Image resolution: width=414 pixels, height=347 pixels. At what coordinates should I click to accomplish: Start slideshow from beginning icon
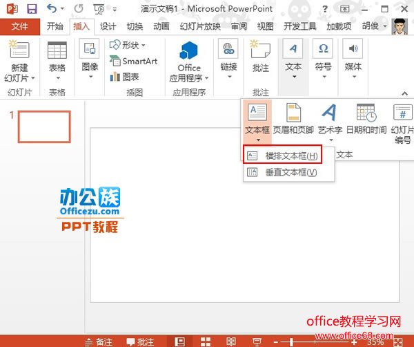coord(99,9)
